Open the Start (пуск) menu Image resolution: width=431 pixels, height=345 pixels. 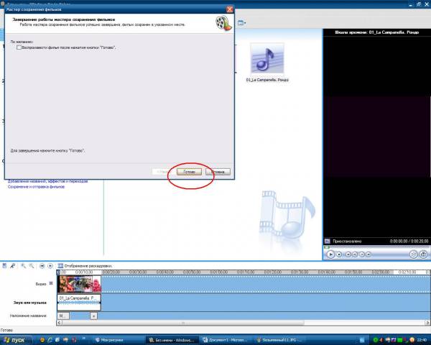click(x=16, y=340)
